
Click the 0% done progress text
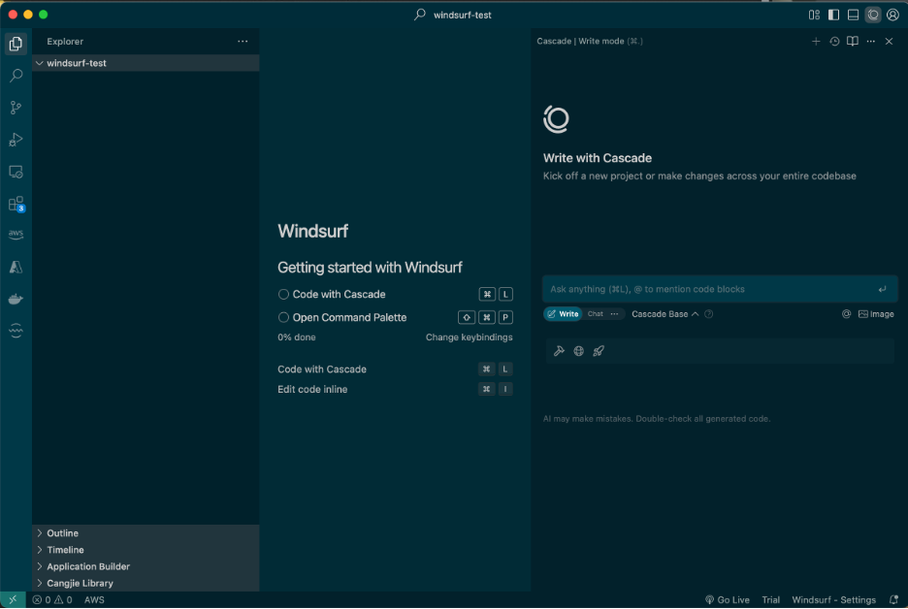297,337
